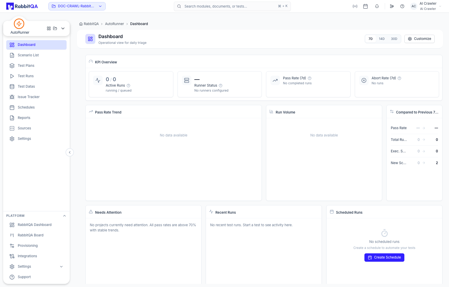Click the Runner Status server icon
449x287 pixels.
tap(187, 80)
